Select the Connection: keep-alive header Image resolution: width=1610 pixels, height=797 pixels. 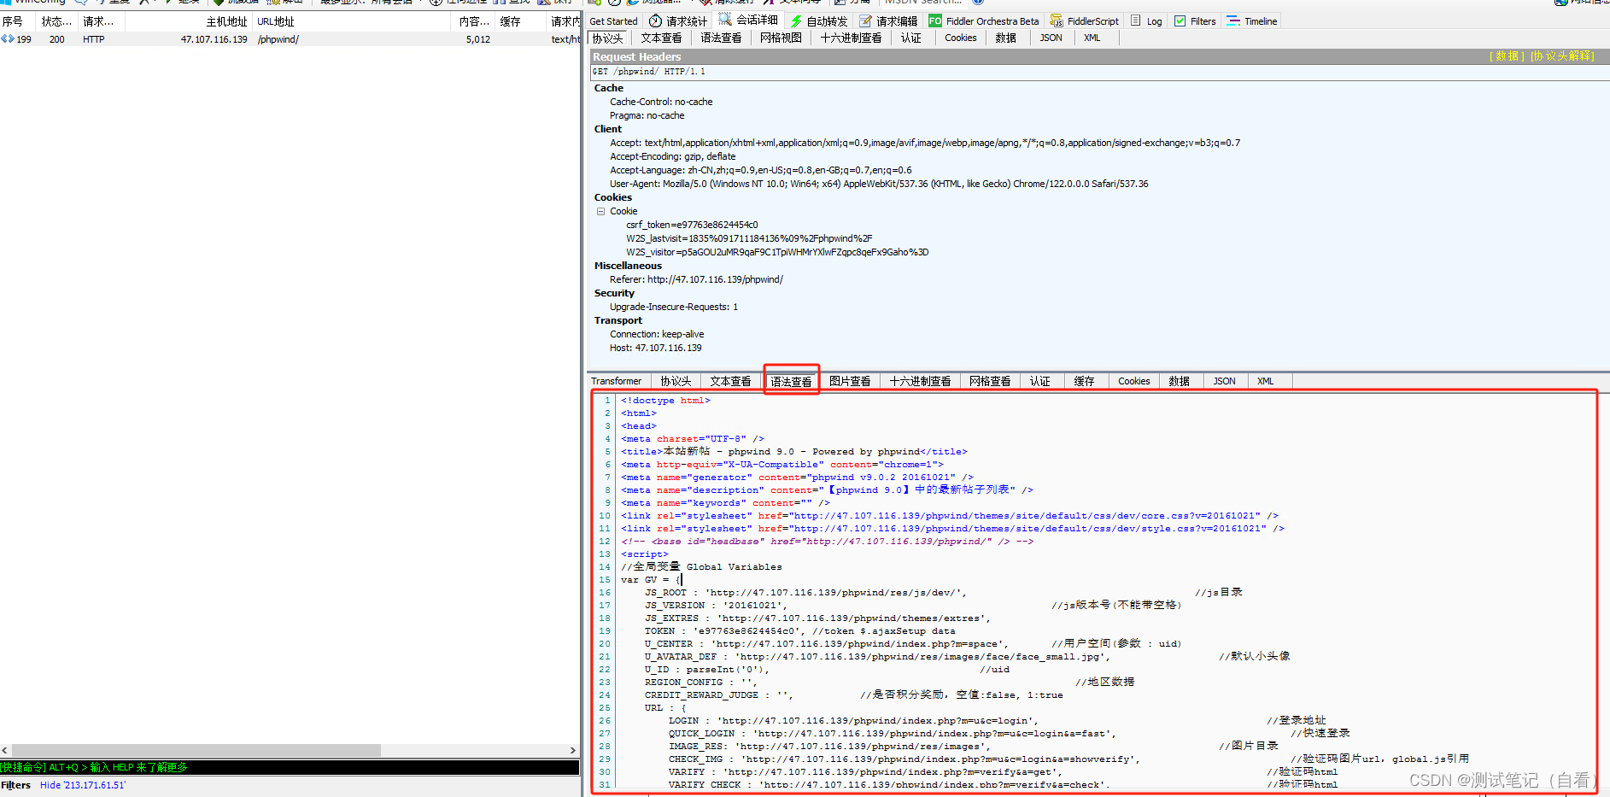[657, 334]
